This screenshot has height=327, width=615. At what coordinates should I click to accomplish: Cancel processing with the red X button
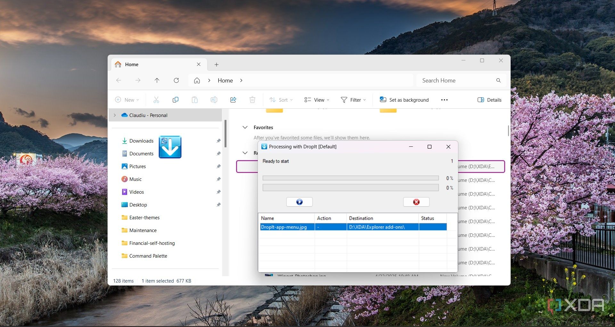click(416, 202)
